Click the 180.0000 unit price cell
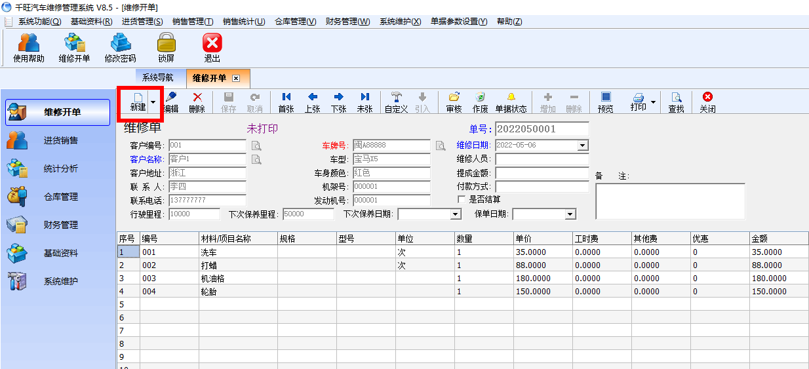 coord(543,278)
